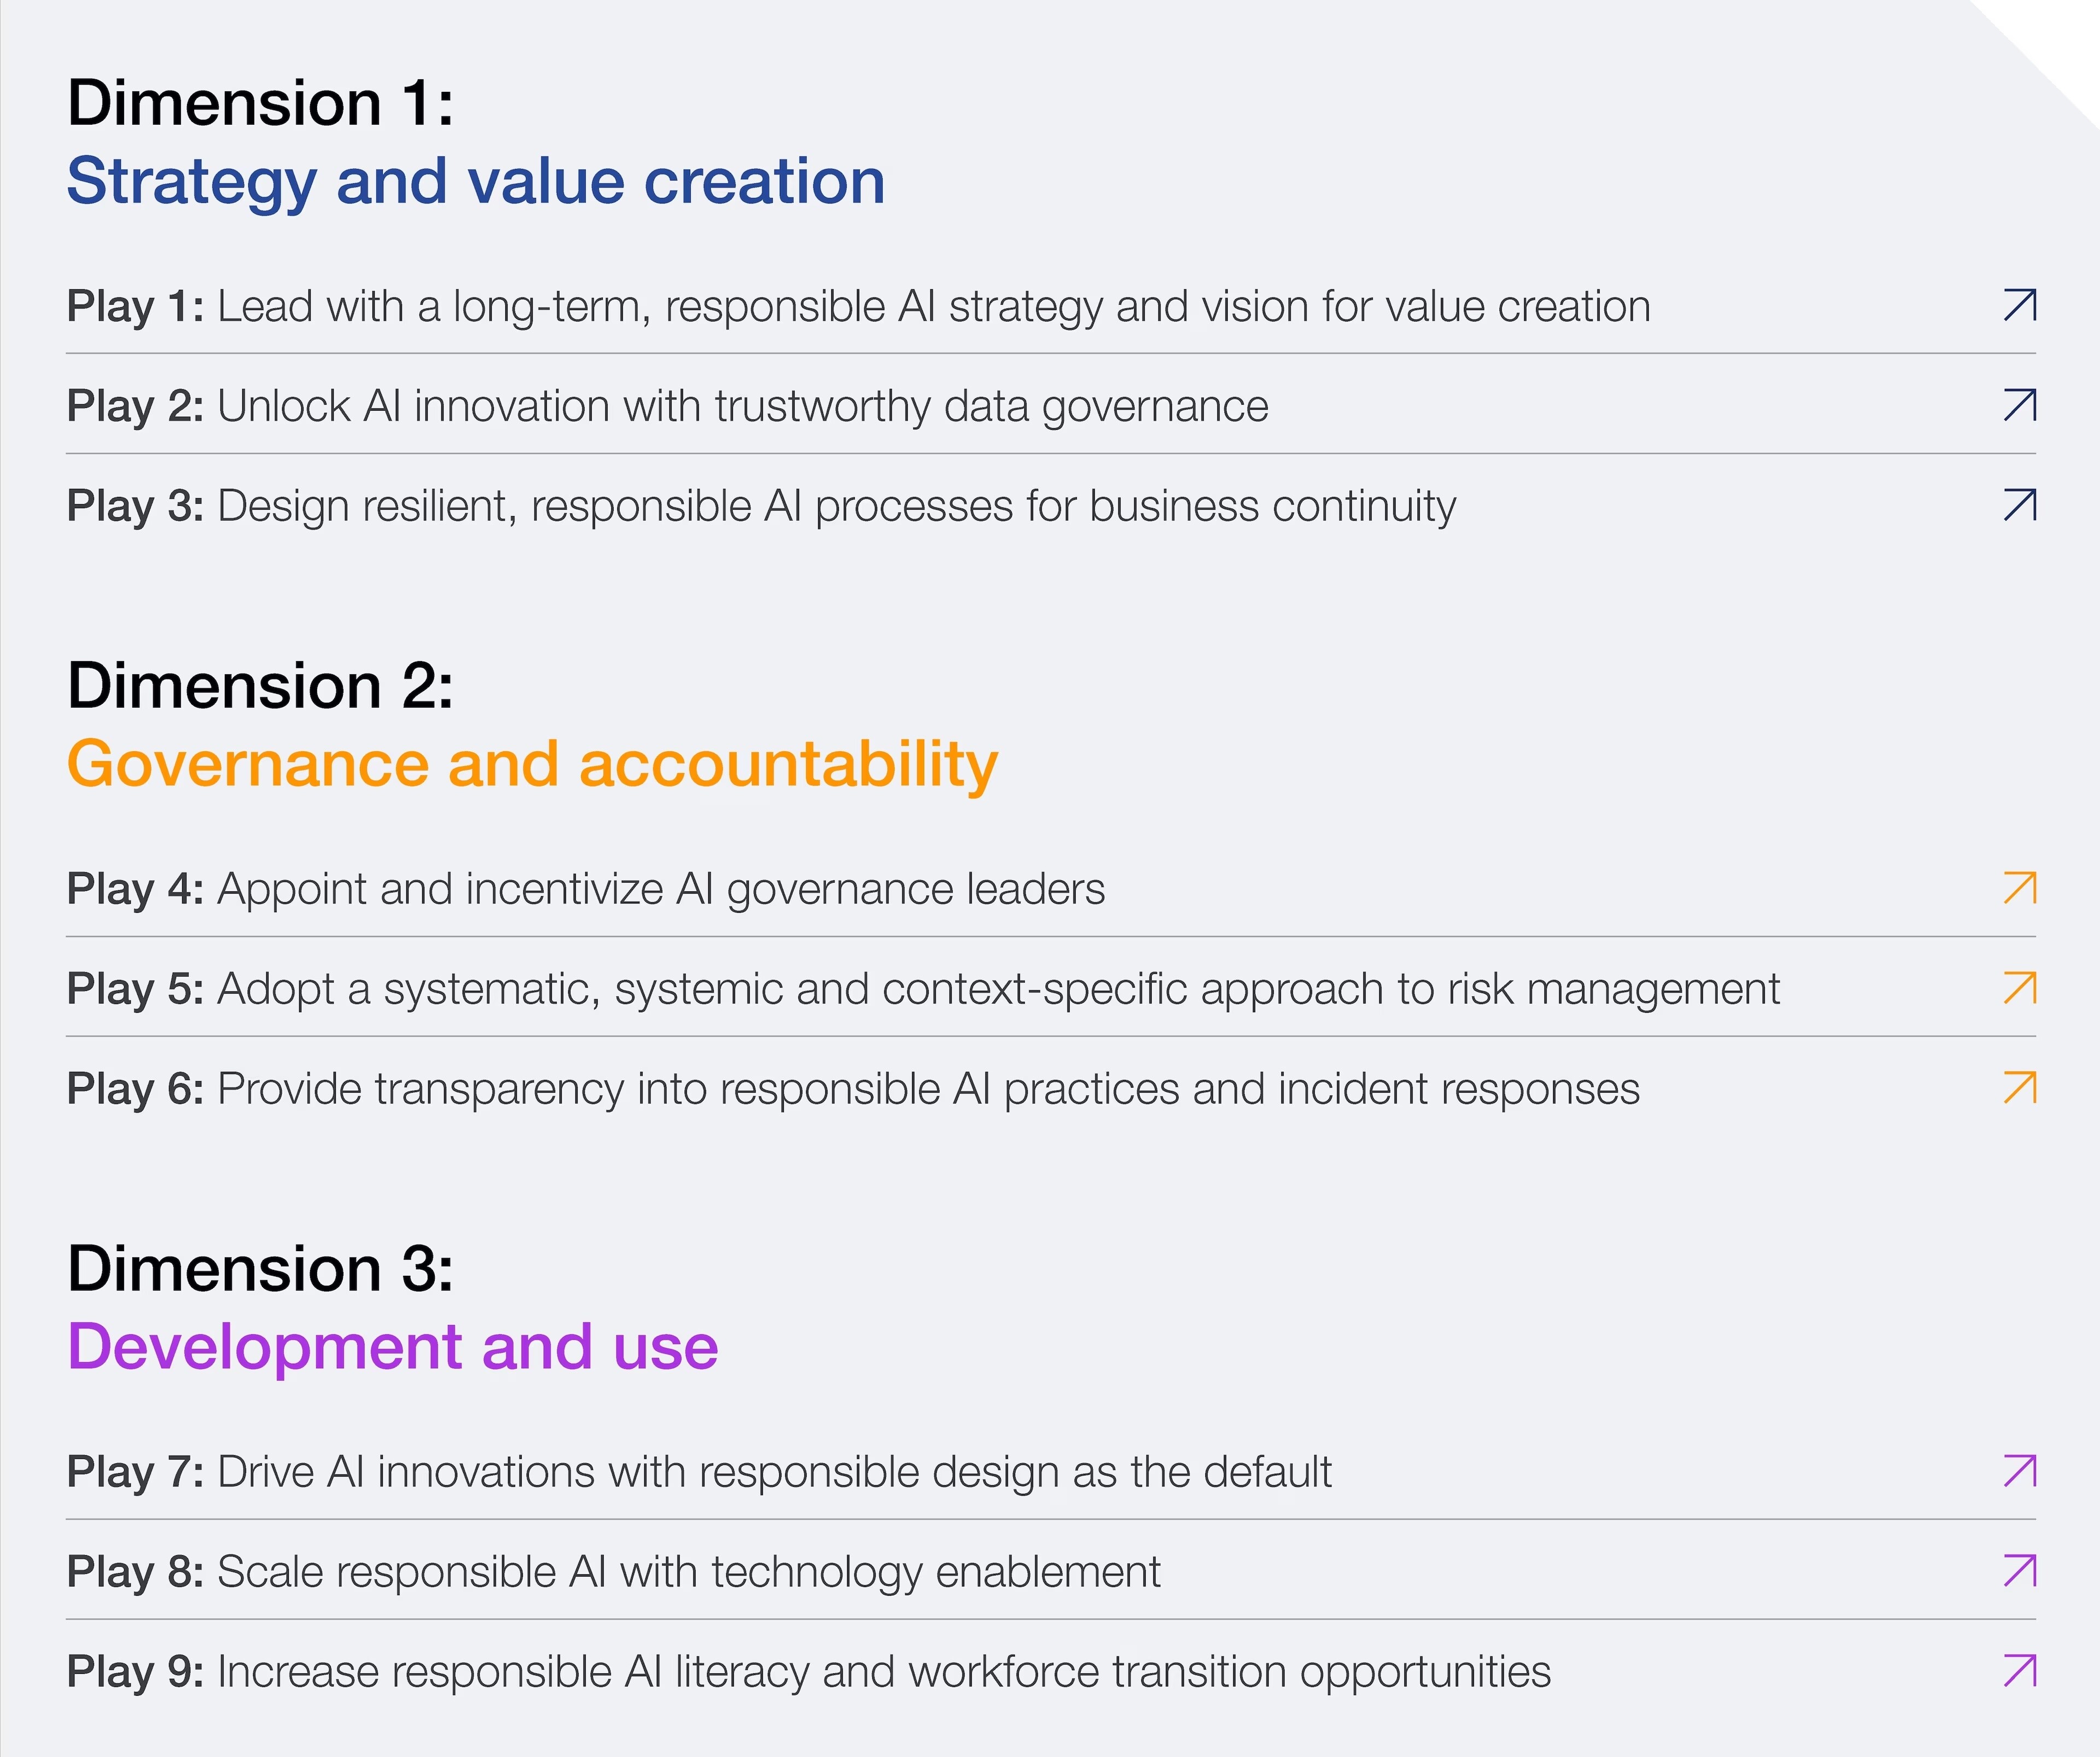This screenshot has height=1757, width=2100.
Task: Click the Governance and accountability heading
Action: coord(532,764)
